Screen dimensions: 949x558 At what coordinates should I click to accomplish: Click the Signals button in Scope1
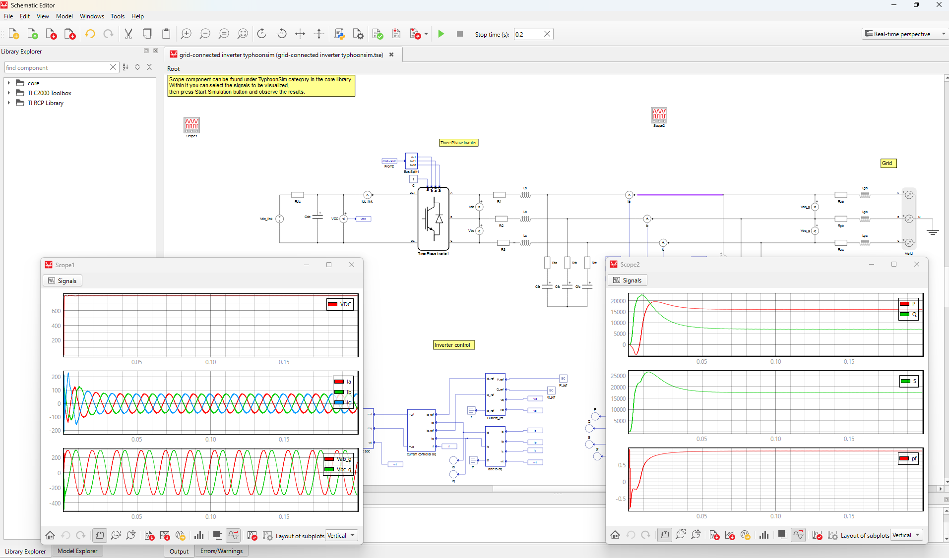tap(63, 281)
